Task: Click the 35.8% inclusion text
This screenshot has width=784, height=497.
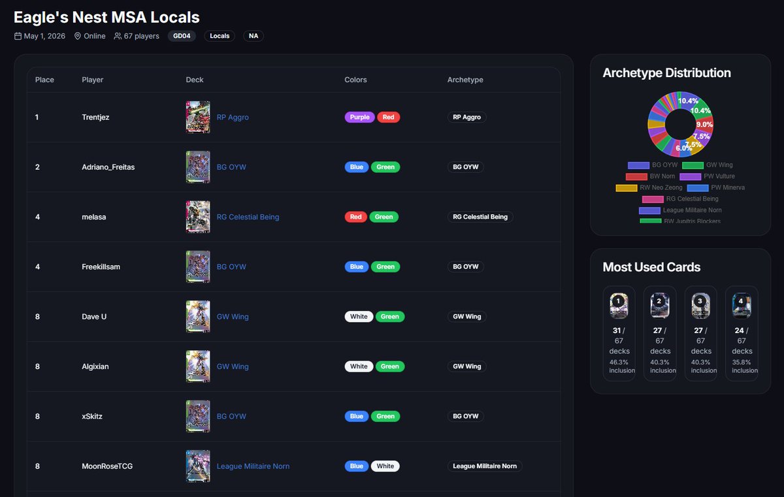Action: click(x=744, y=366)
